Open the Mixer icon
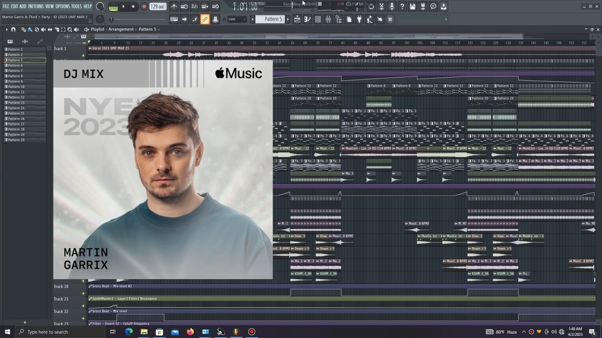602x338 pixels. click(x=328, y=19)
